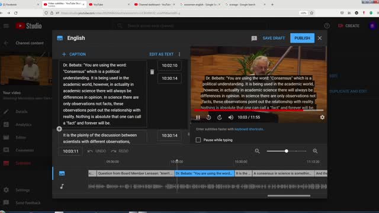This screenshot has height=213, width=379.
Task: Open a new browser tab
Action: 272,4
